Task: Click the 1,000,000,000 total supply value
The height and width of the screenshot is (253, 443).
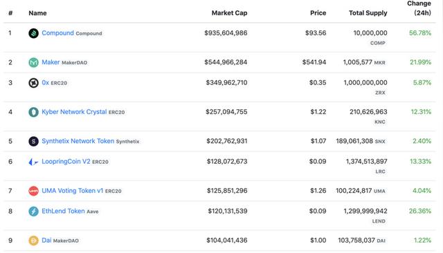Action: (x=365, y=83)
